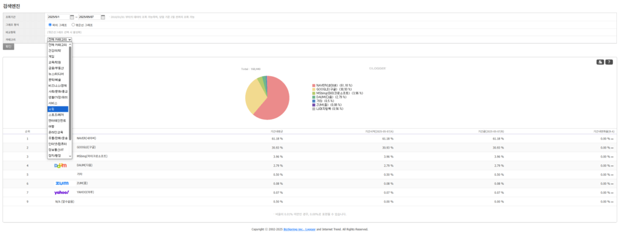Collapse the category combo box
The image size is (620, 235).
click(60, 39)
